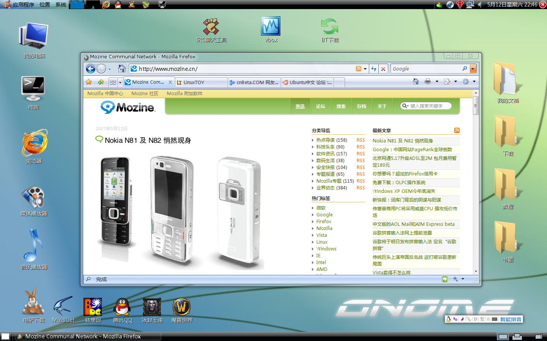Image resolution: width=547 pixels, height=341 pixels.
Task: Switch to the cnBeta.COM tab
Action: [254, 82]
